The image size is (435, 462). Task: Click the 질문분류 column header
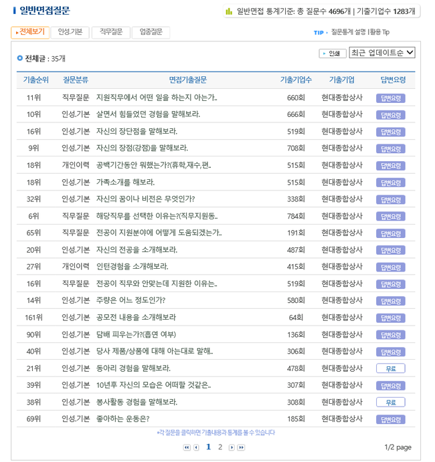(76, 80)
